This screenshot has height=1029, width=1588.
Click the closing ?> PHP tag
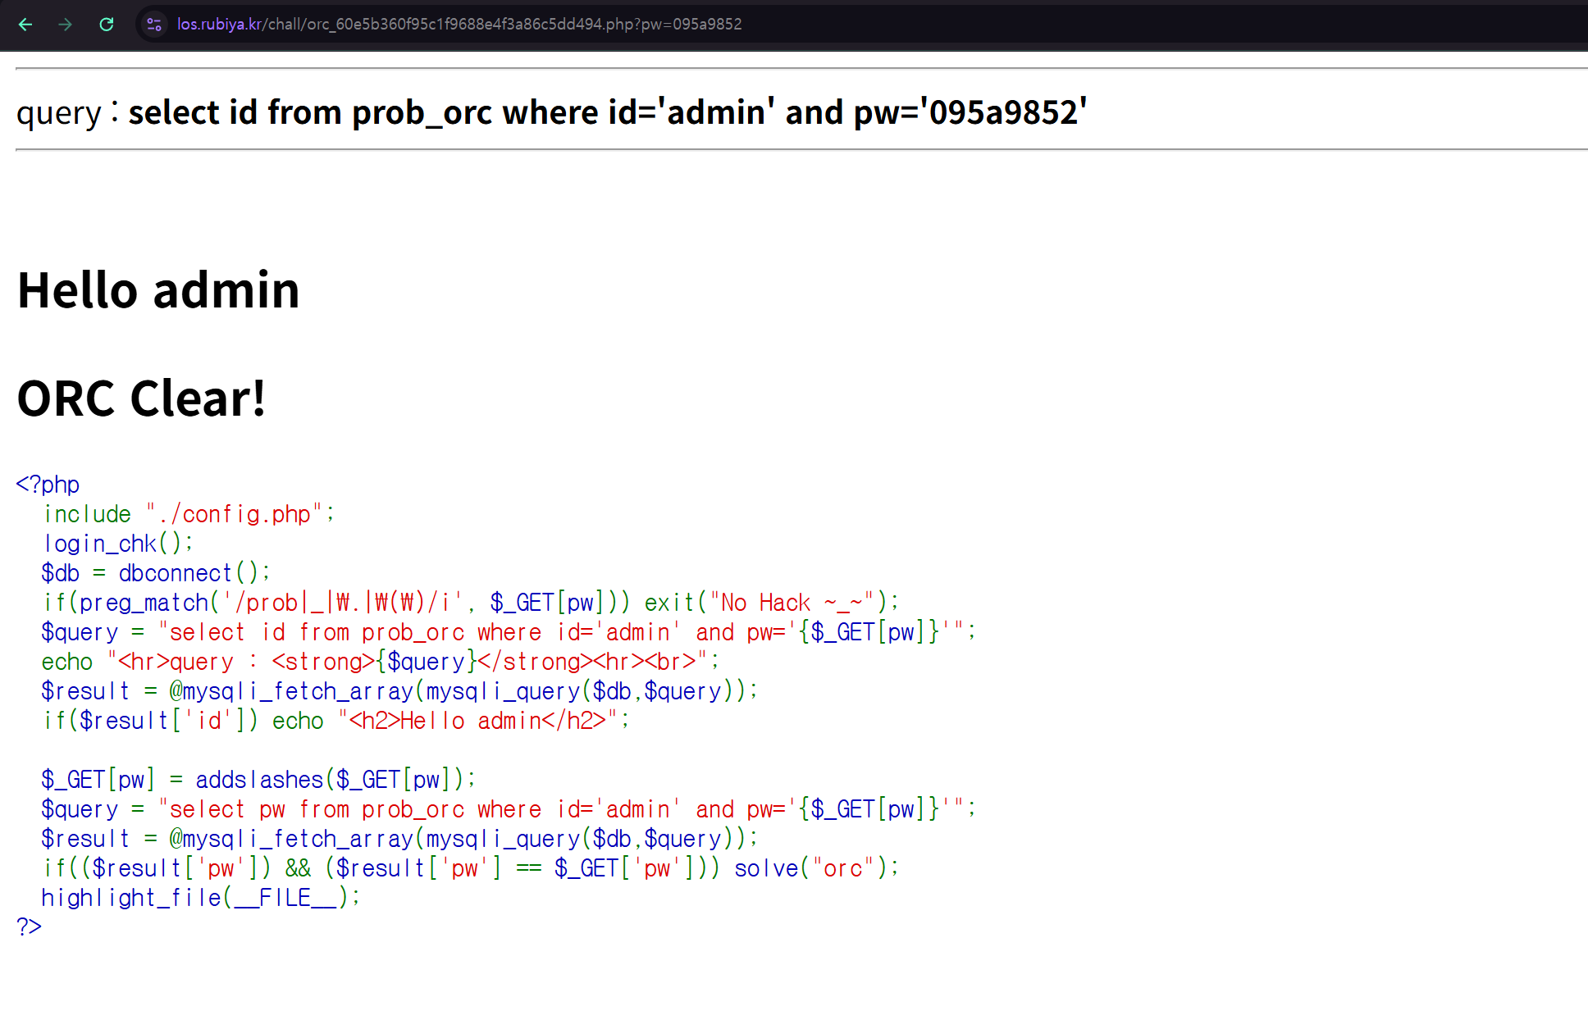click(x=29, y=927)
